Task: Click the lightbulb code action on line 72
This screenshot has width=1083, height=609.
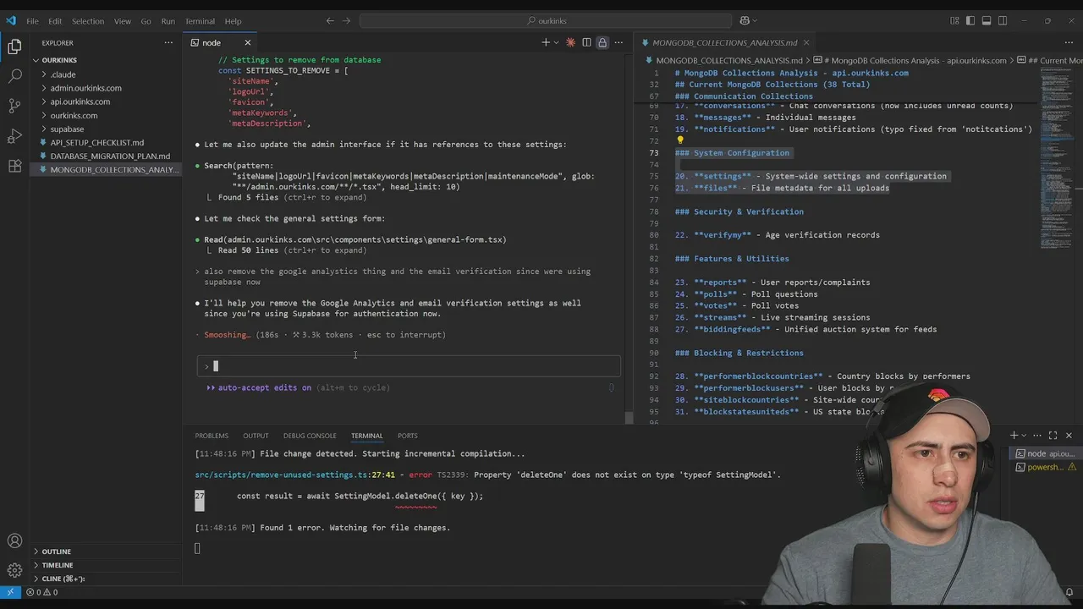Action: [679, 140]
